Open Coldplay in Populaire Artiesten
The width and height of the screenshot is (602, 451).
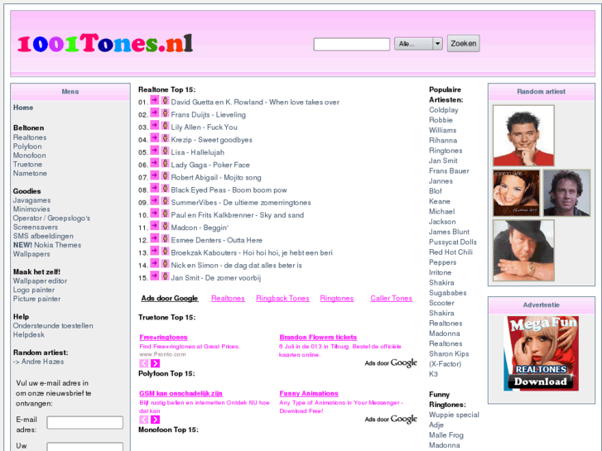(x=444, y=110)
